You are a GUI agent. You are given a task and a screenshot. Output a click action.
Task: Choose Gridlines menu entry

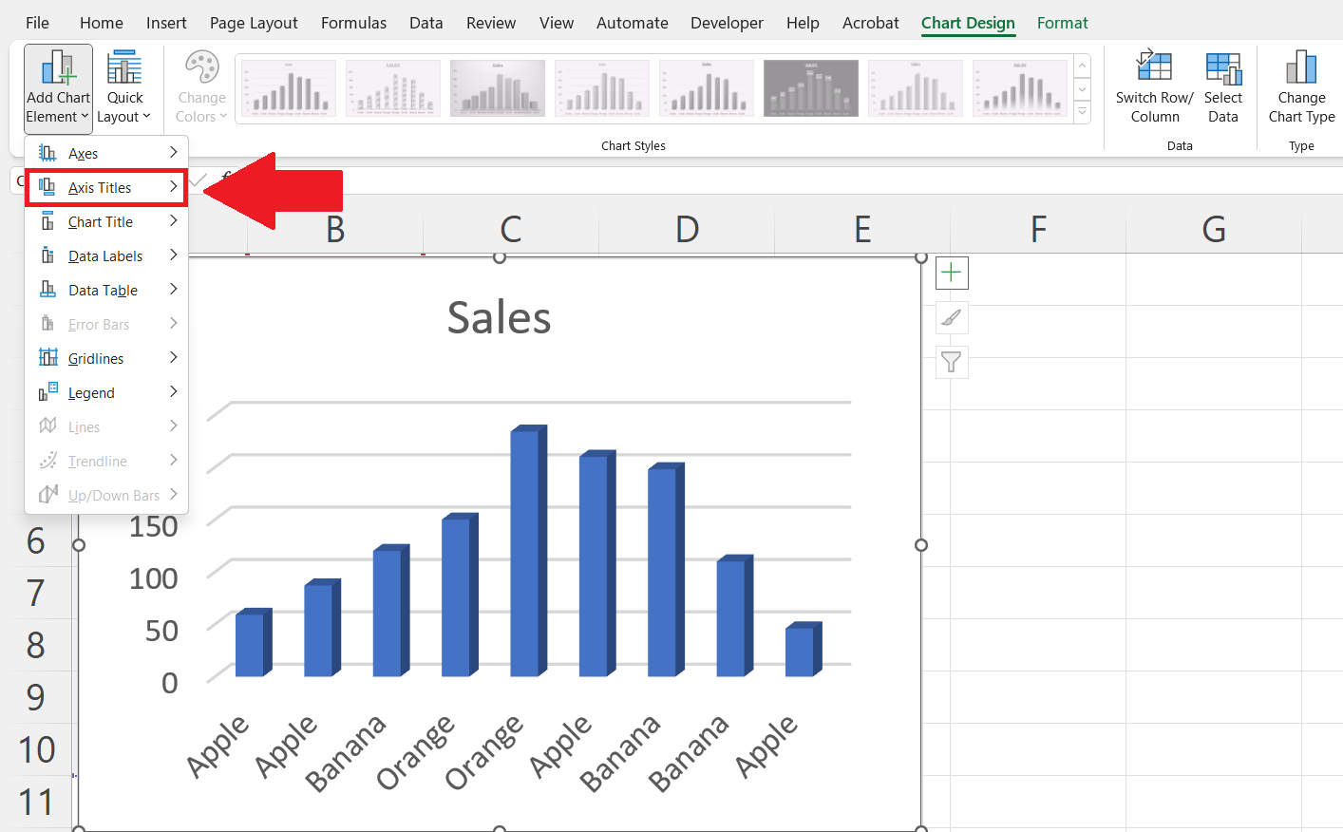pyautogui.click(x=106, y=358)
